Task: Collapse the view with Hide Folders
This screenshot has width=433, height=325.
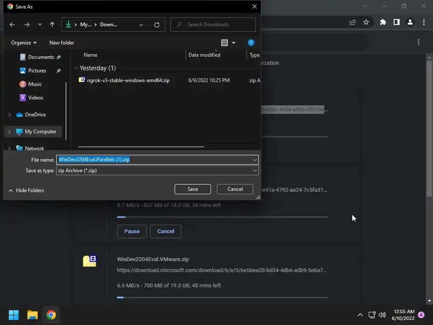Action: click(x=27, y=190)
